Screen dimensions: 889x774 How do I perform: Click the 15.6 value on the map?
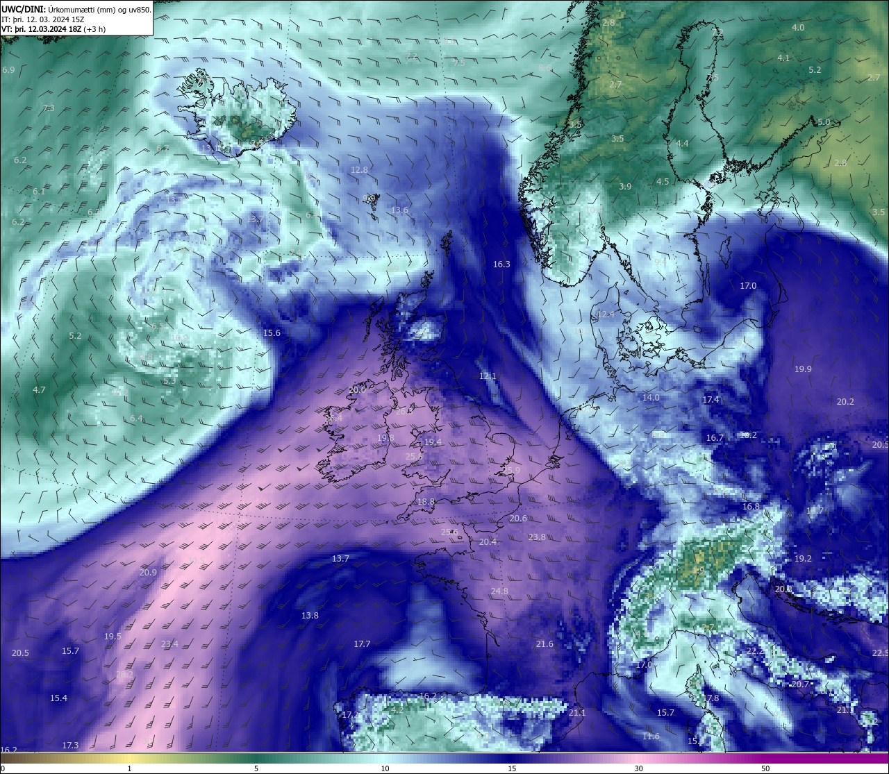(x=272, y=333)
